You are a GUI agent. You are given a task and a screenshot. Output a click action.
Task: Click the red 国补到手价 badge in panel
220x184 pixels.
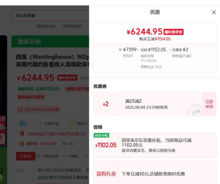pos(173,32)
